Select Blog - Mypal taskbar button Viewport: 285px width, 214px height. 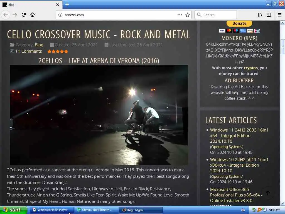click(141, 210)
